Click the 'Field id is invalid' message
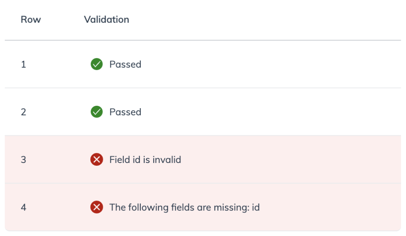Image resolution: width=406 pixels, height=236 pixels. click(x=145, y=160)
